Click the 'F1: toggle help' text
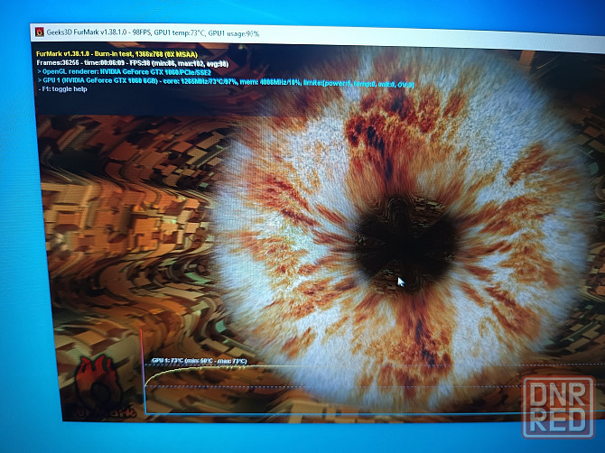Image resolution: width=605 pixels, height=453 pixels. [63, 89]
